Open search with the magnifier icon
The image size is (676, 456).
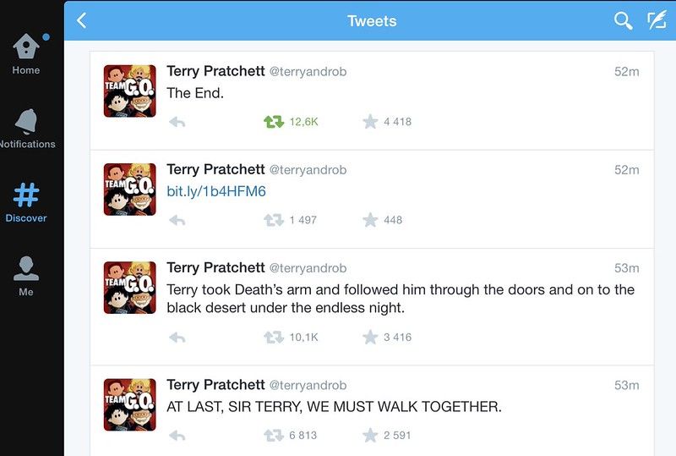pos(623,20)
